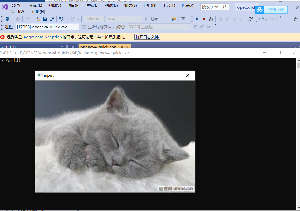The height and width of the screenshot is (211, 300).
Task: Click the Step Out icon
Action: tap(241, 19)
